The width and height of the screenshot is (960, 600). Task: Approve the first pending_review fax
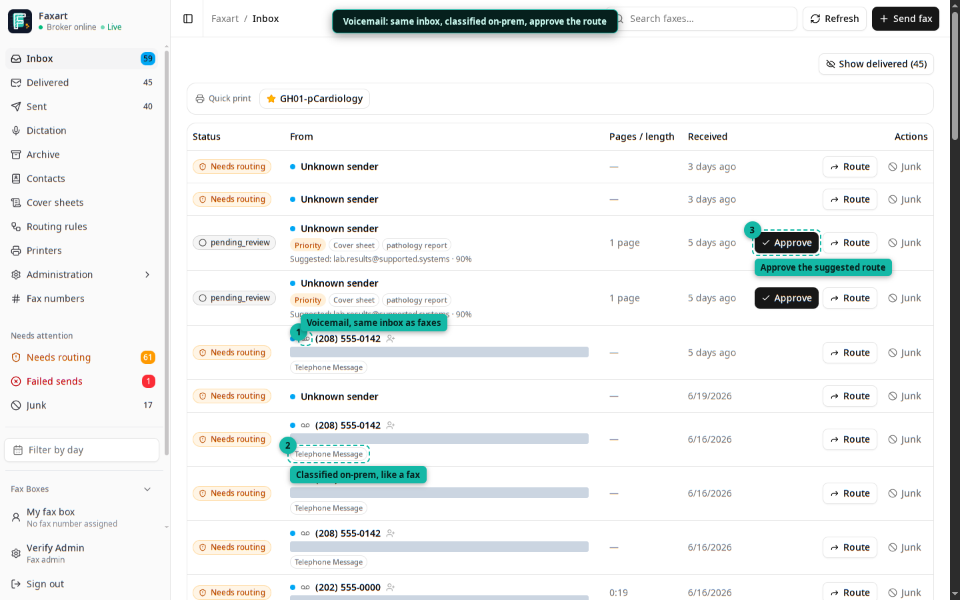click(x=787, y=243)
